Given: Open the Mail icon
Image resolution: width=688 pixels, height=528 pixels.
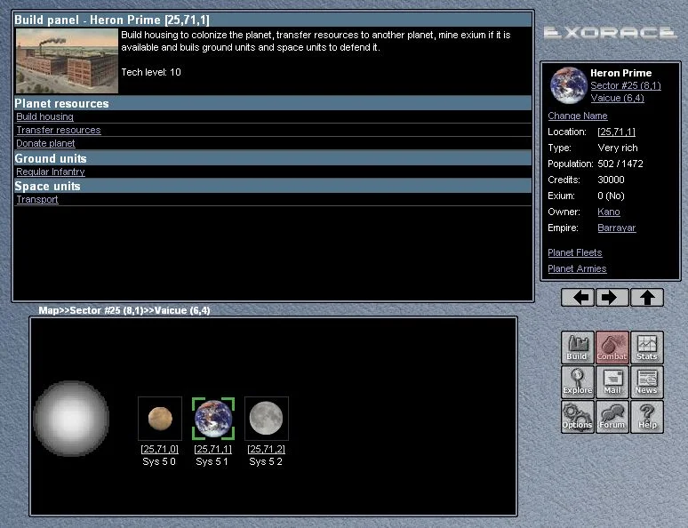Looking at the screenshot, I should pyautogui.click(x=612, y=382).
